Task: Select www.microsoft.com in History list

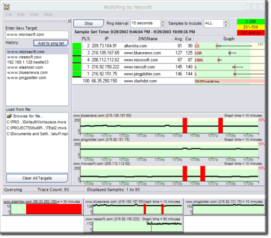Action: [37, 52]
